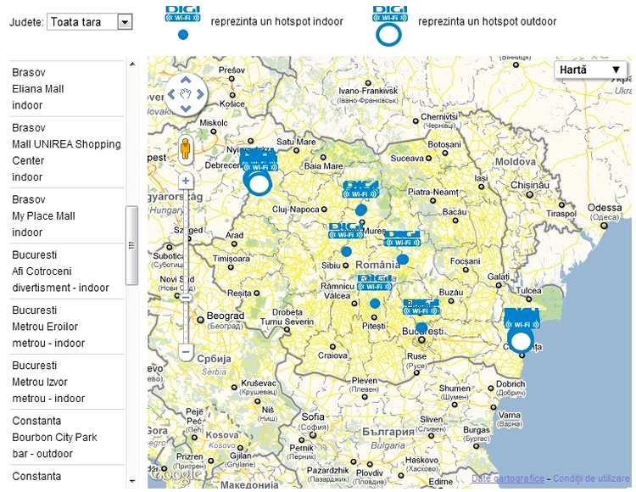Image resolution: width=636 pixels, height=492 pixels.
Task: Open the Date cartografice link
Action: tap(508, 478)
